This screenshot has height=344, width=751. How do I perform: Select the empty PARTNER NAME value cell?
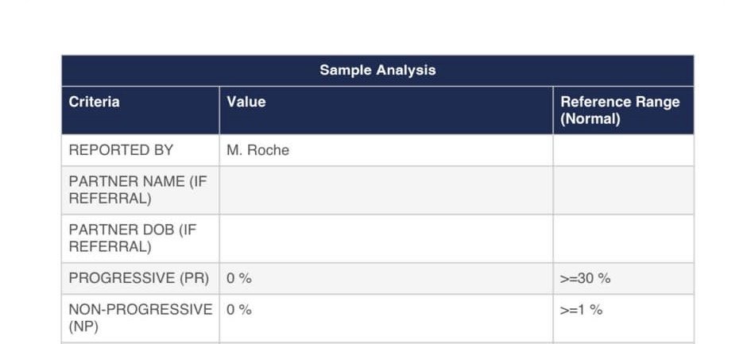pyautogui.click(x=385, y=190)
